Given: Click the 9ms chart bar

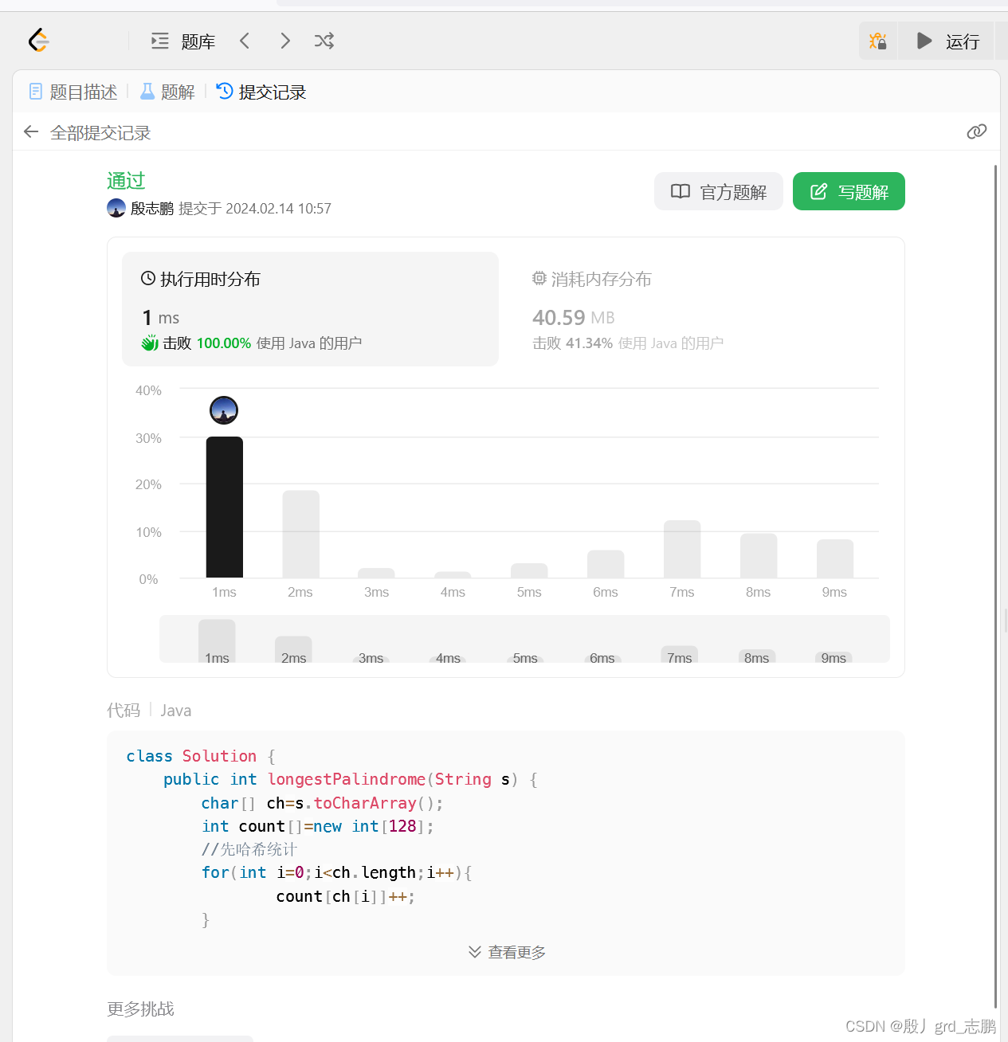Looking at the screenshot, I should [835, 558].
